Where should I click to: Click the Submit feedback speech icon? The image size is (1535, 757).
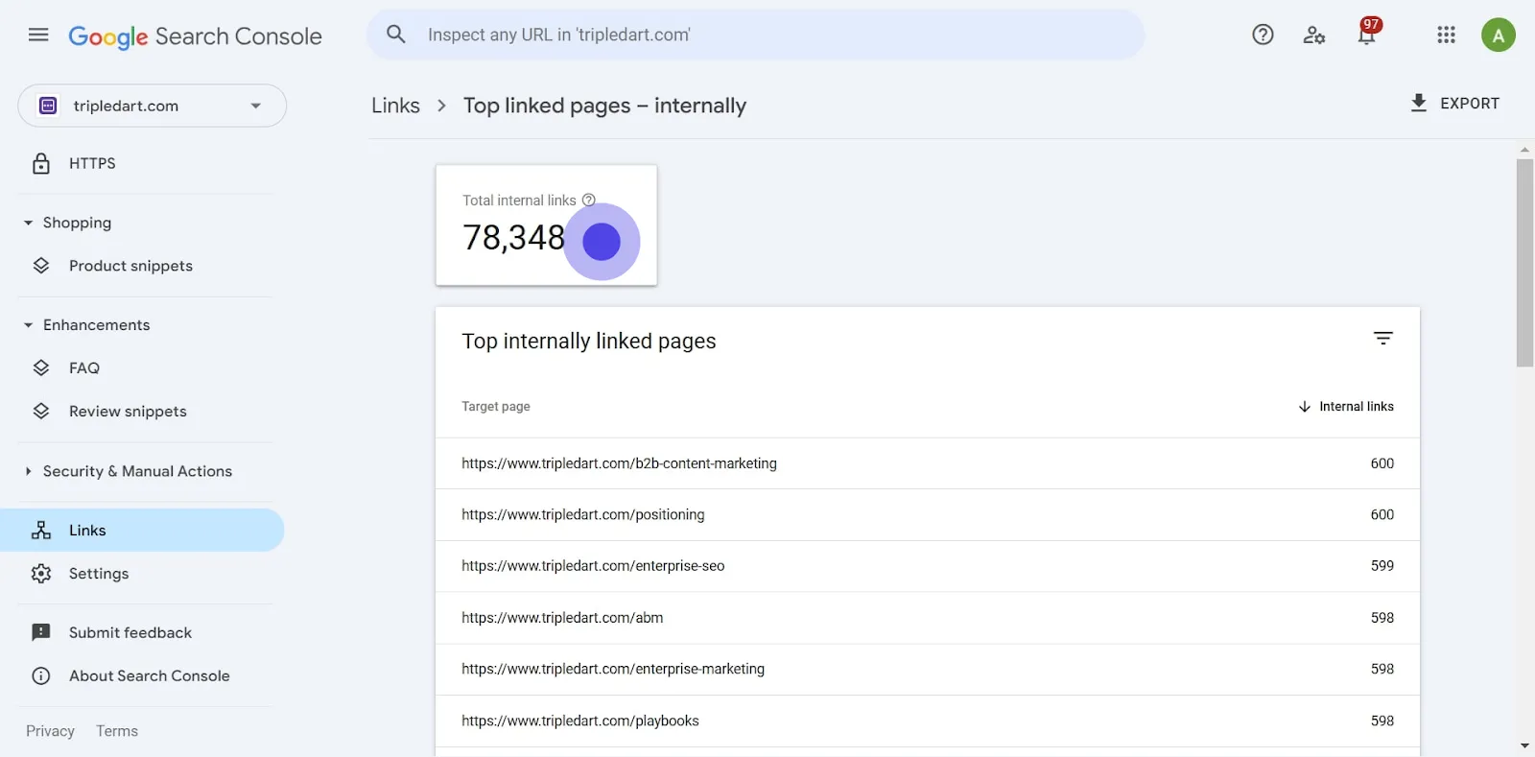click(x=41, y=633)
